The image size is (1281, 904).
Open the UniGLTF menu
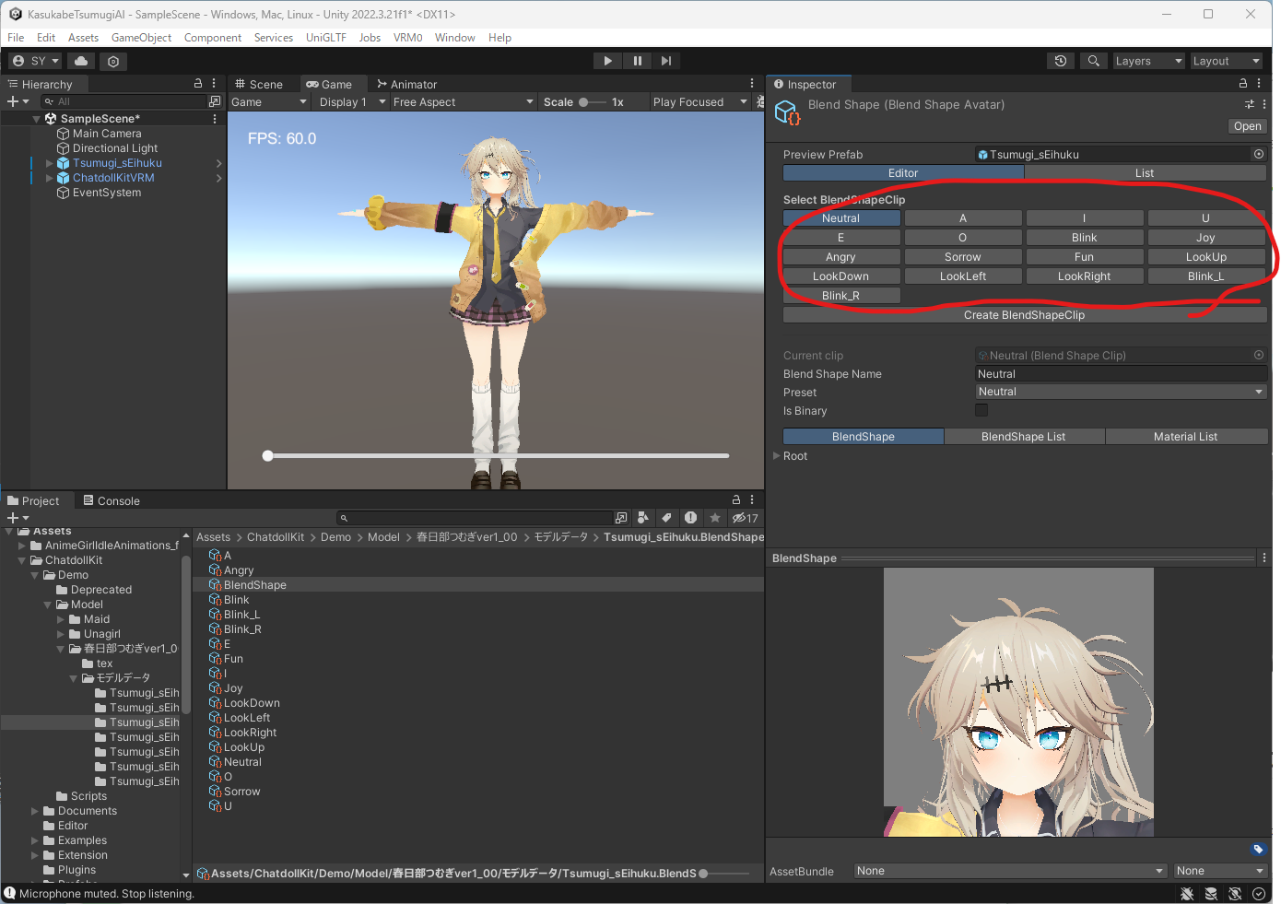point(326,38)
